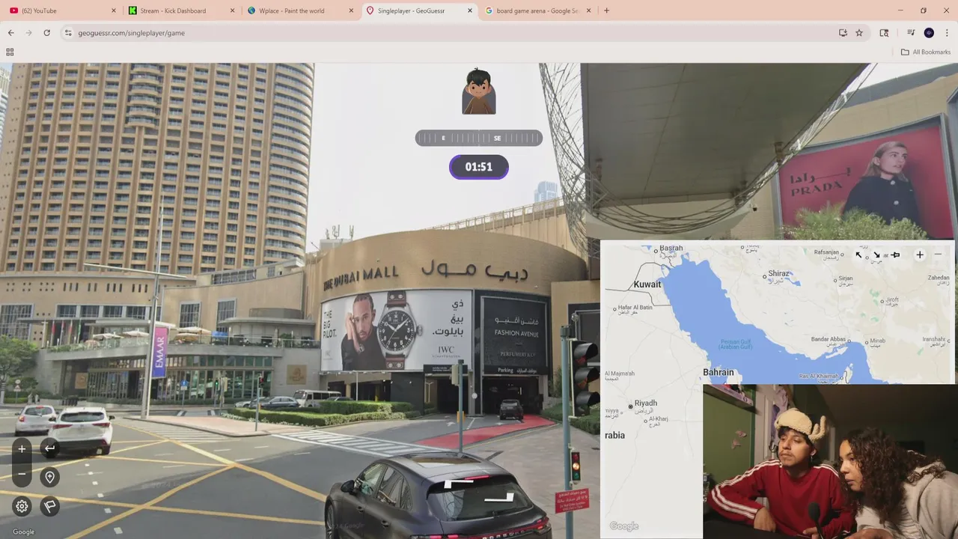Open the Chrome three-dot menu

(947, 33)
